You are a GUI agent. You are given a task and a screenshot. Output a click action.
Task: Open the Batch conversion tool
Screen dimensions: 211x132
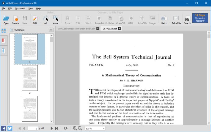coord(164,20)
